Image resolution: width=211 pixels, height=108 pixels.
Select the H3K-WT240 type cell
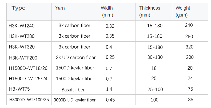tap(22, 26)
